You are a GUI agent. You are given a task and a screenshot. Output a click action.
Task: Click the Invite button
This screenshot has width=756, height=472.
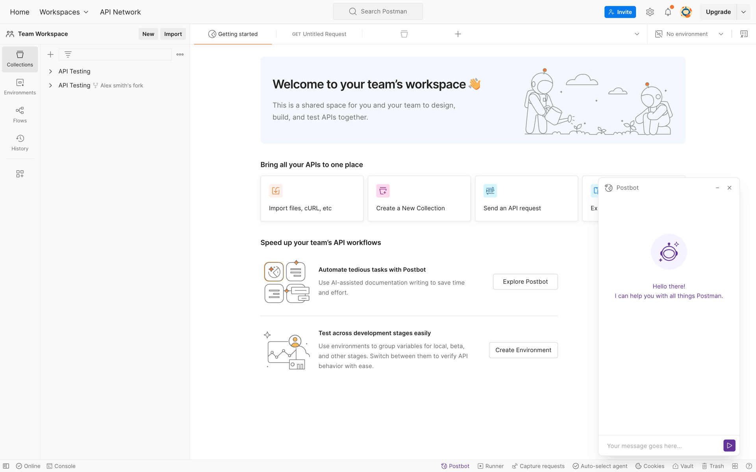[x=620, y=12]
